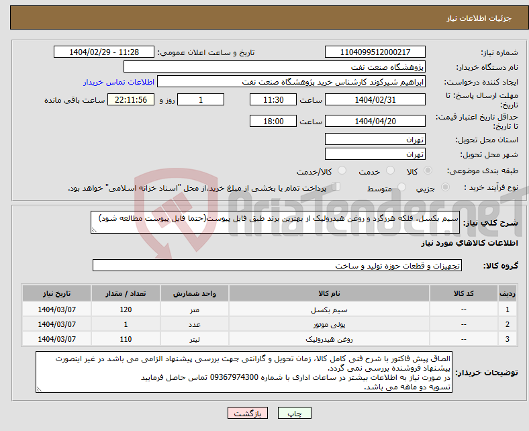
Task: Open the اطلاعات تماس خریدار link
Action: 119,82
